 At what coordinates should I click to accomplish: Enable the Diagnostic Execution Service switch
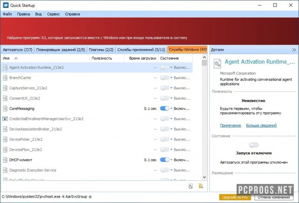[164, 170]
